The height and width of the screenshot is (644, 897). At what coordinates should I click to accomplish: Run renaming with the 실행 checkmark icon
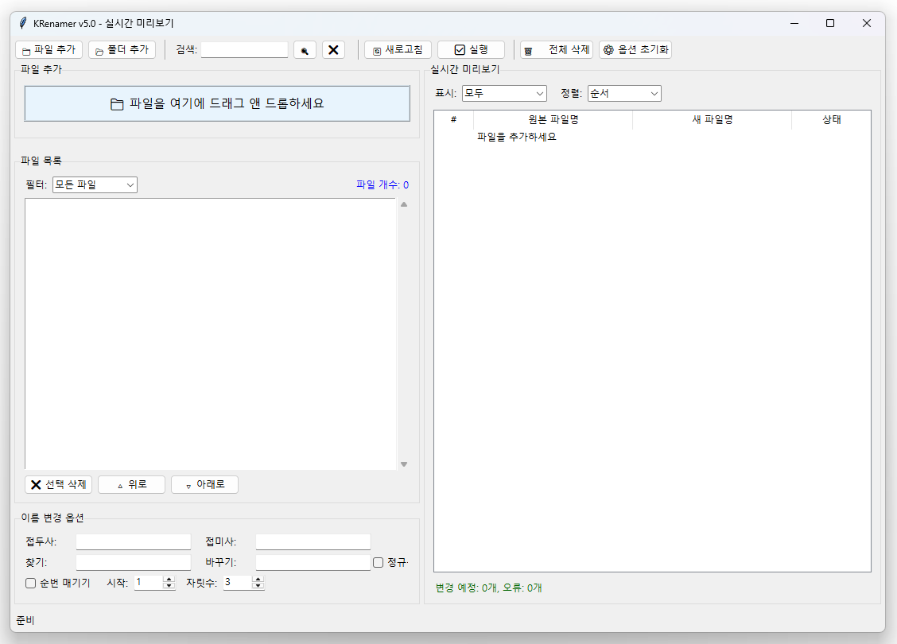click(460, 48)
